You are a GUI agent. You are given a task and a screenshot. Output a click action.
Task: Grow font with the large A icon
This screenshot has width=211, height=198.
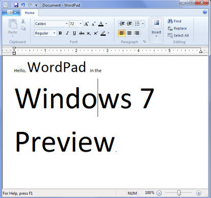pyautogui.click(x=87, y=24)
